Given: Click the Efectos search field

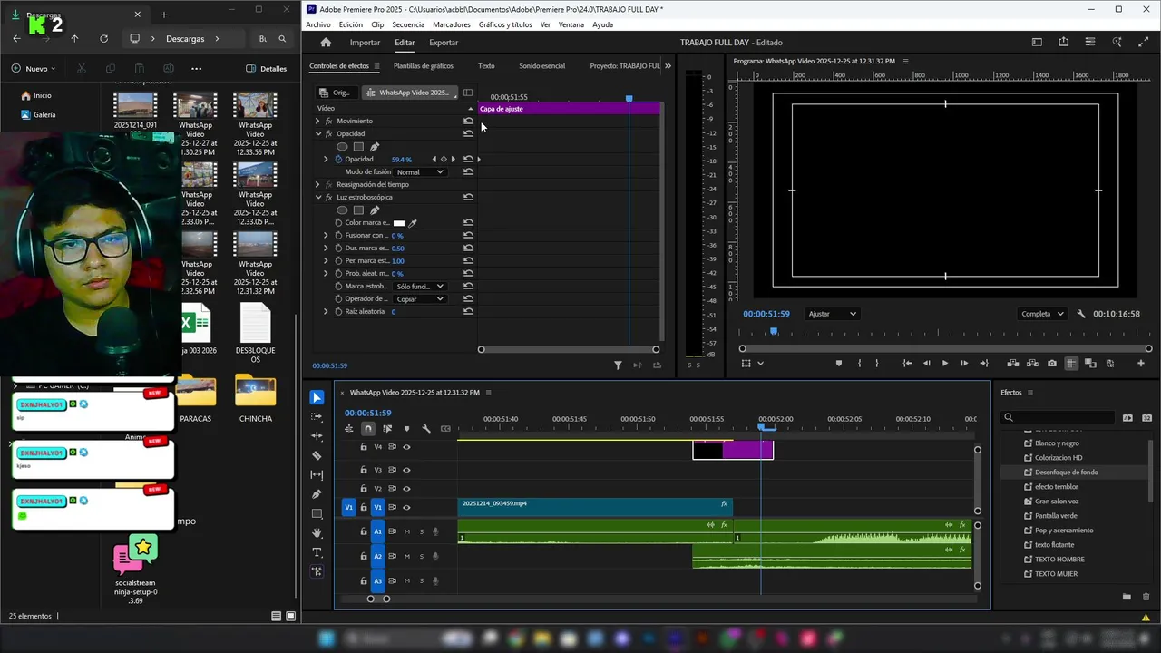Looking at the screenshot, I should tap(1058, 417).
